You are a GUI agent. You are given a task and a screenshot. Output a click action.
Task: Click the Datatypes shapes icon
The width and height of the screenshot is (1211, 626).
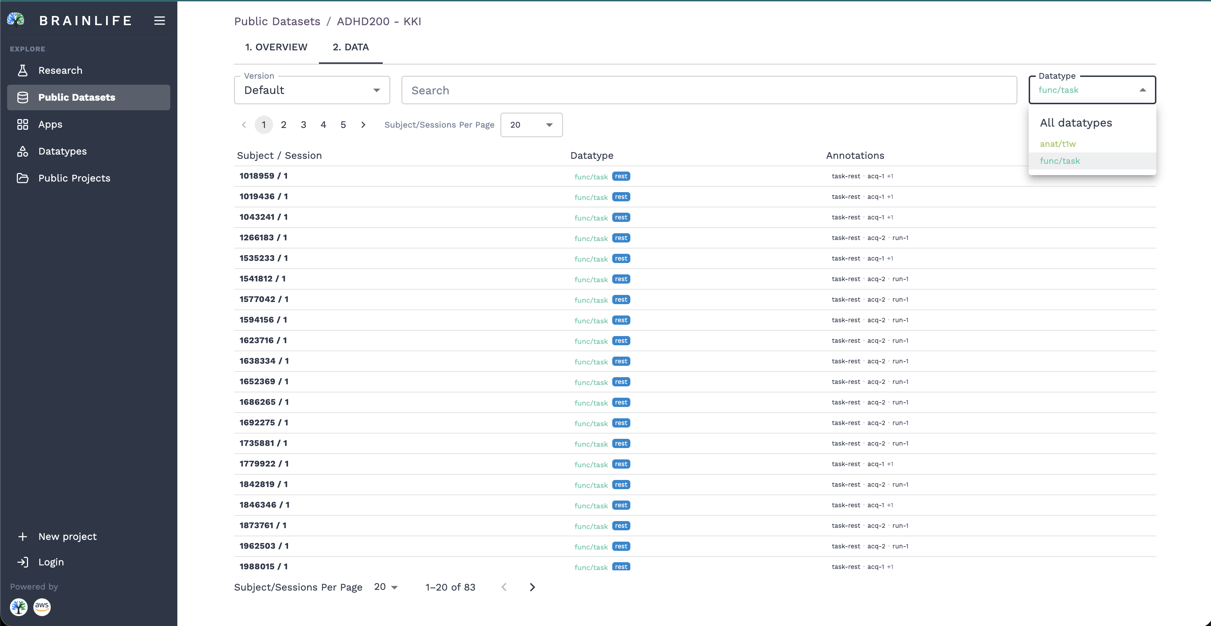tap(23, 151)
